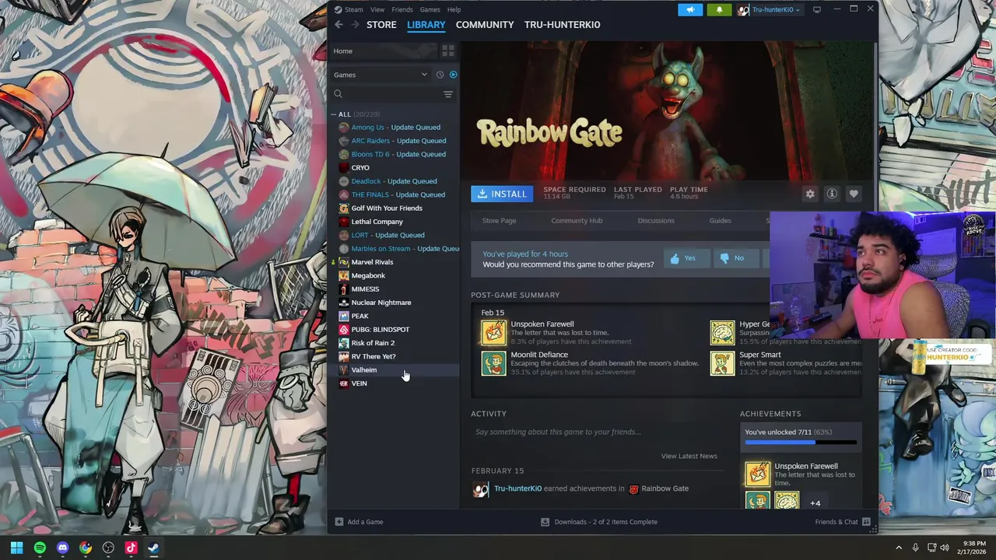Open the Store Page link

click(x=499, y=221)
